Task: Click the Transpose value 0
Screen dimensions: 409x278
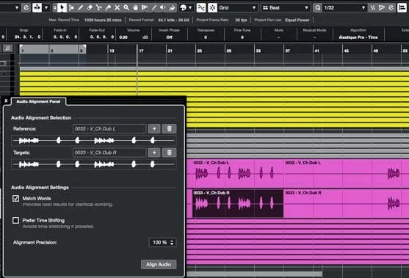Action: 206,37
